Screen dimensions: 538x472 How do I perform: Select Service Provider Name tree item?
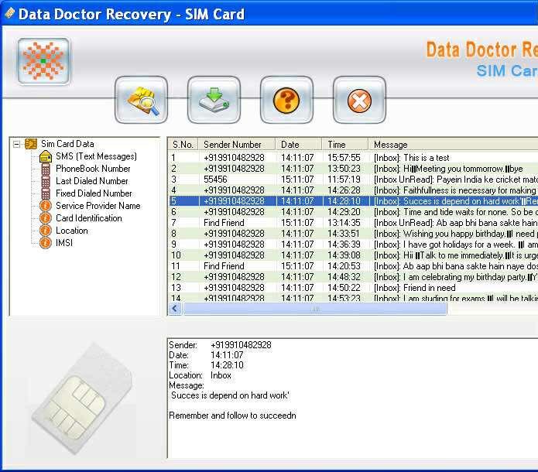point(98,206)
